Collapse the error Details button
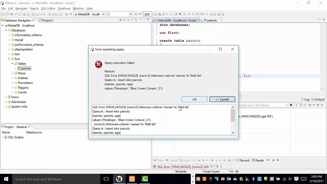 tap(222, 99)
